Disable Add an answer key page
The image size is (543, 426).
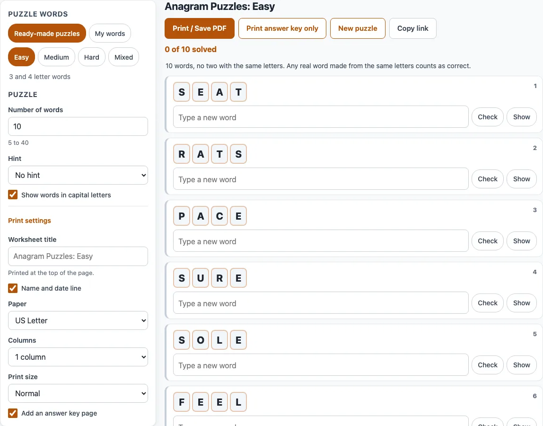pos(13,413)
